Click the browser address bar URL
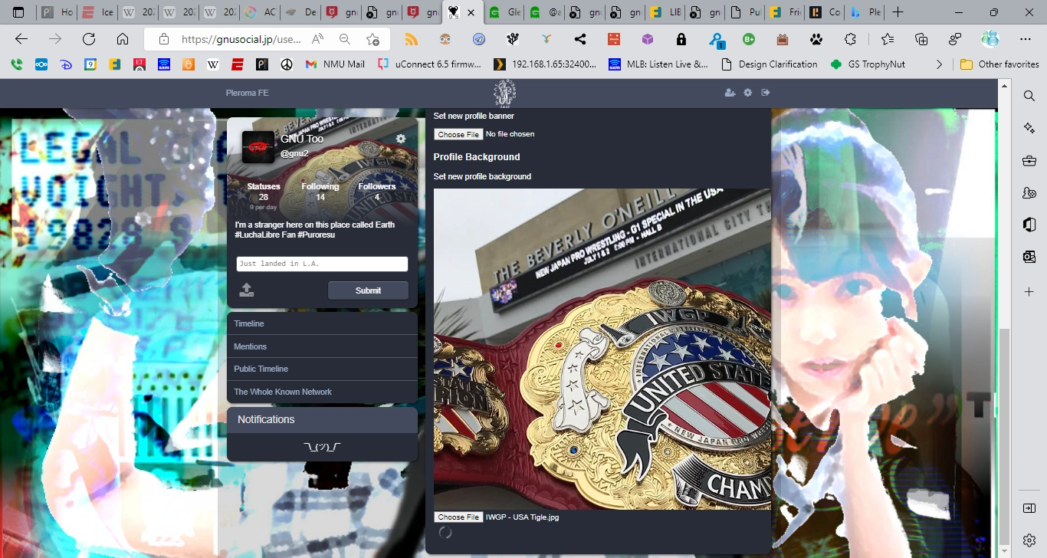Screen dimensions: 1047x558 click(241, 39)
